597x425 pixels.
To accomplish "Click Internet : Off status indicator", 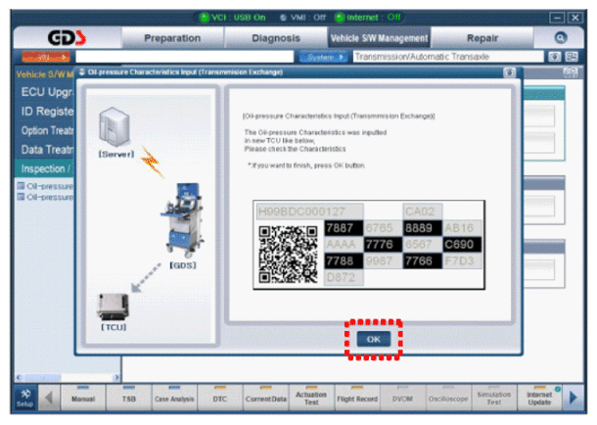I will point(368,18).
